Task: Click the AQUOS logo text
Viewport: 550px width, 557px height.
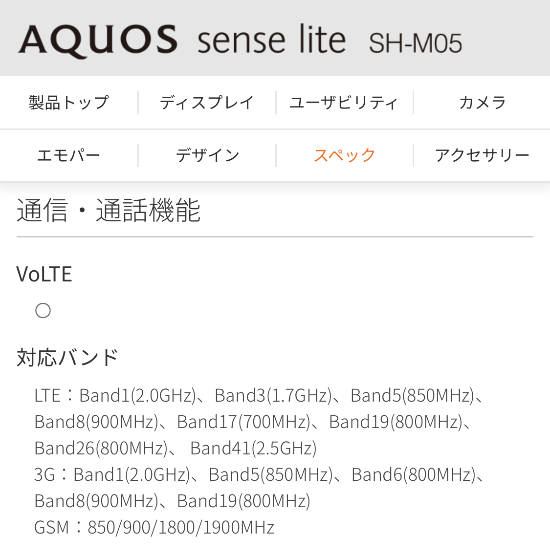Action: [x=98, y=40]
